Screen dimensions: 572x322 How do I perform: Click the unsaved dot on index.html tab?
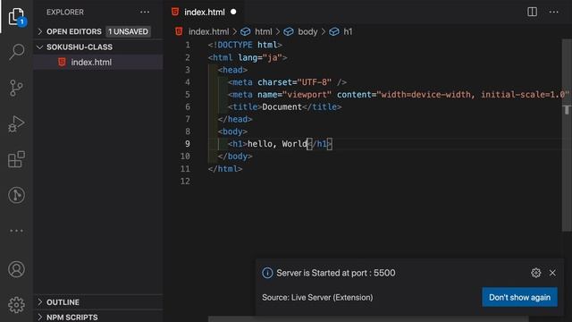pyautogui.click(x=233, y=12)
